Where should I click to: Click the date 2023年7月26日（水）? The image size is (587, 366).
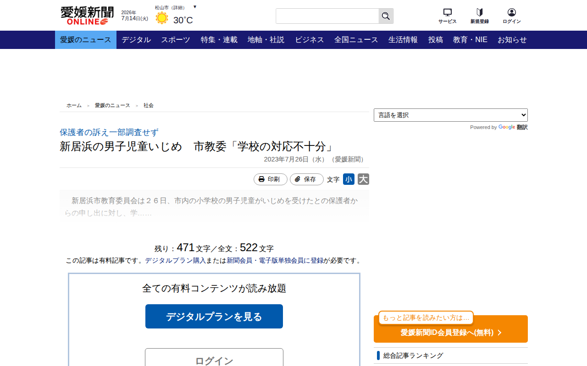click(294, 159)
